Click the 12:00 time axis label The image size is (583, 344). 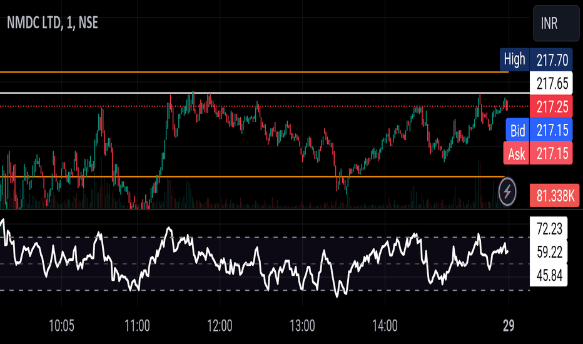(220, 326)
